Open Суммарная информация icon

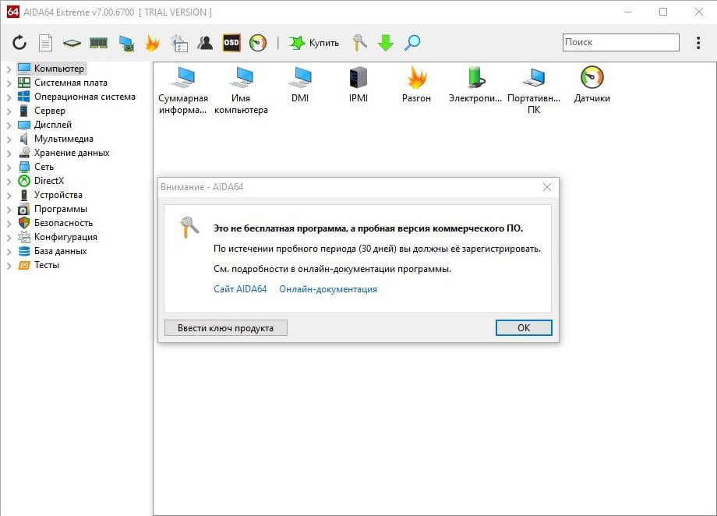pyautogui.click(x=183, y=90)
